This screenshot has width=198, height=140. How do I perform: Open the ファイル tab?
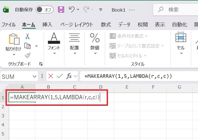pos(8,25)
